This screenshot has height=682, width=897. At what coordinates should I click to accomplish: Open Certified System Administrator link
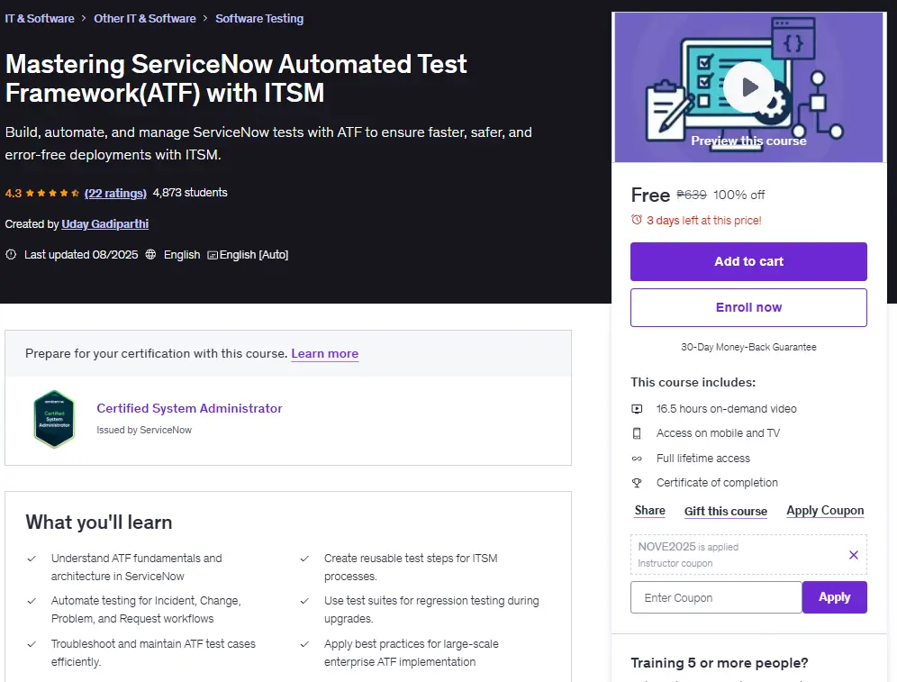pyautogui.click(x=189, y=408)
